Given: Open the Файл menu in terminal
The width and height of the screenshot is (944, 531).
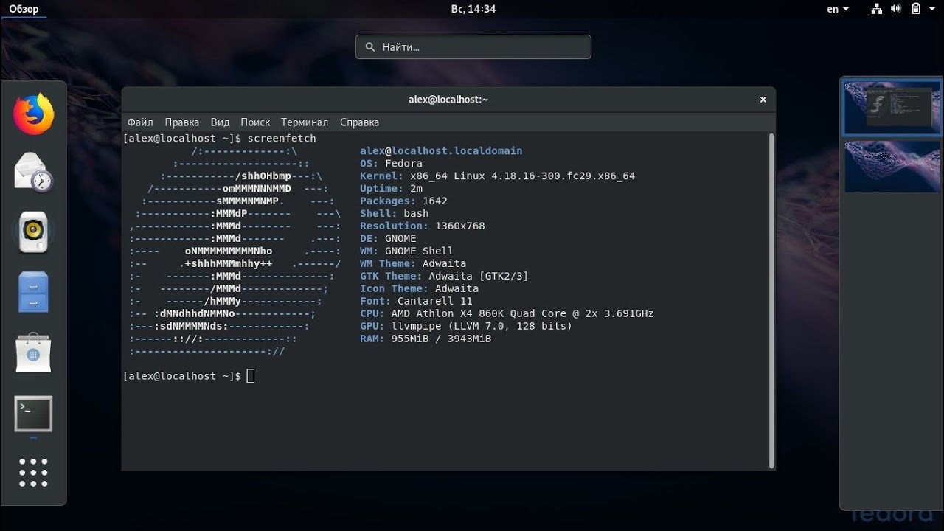Looking at the screenshot, I should [140, 122].
